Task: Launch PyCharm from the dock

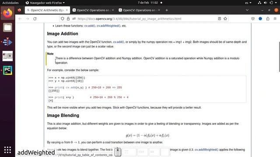Action: point(7,70)
